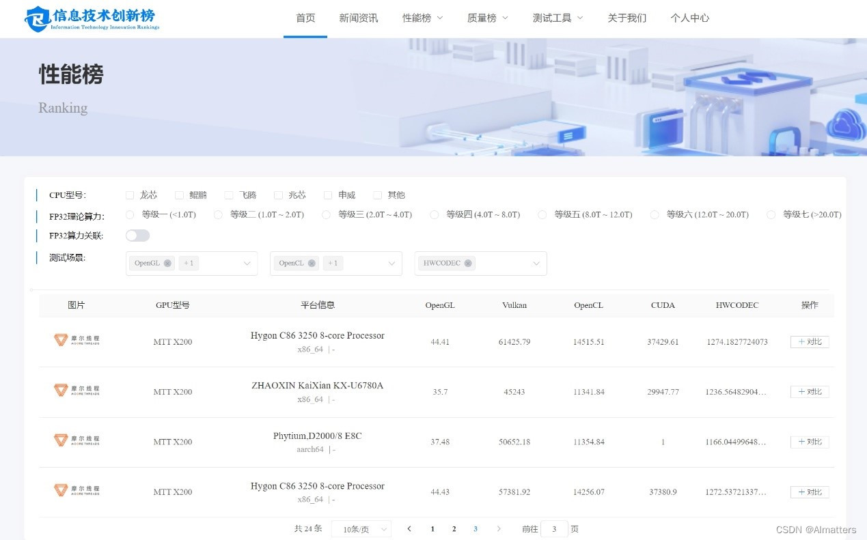This screenshot has width=867, height=540.
Task: Go to page 1 in pagination
Action: [x=432, y=529]
